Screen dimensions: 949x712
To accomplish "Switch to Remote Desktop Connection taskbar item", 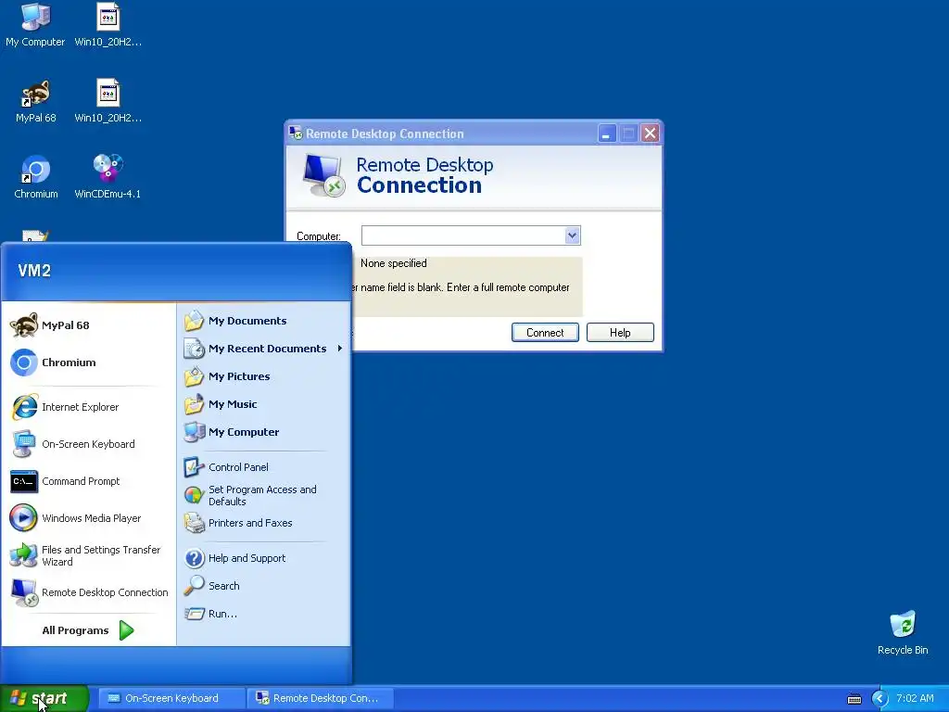I will coord(320,698).
